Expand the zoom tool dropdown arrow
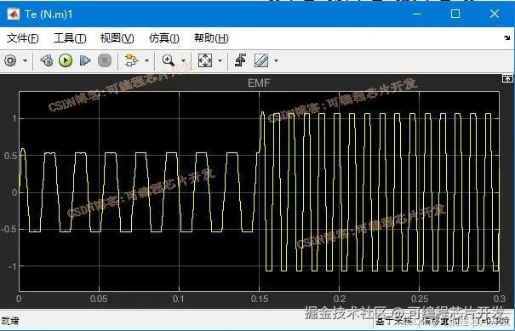This screenshot has height=331, width=515. (183, 60)
